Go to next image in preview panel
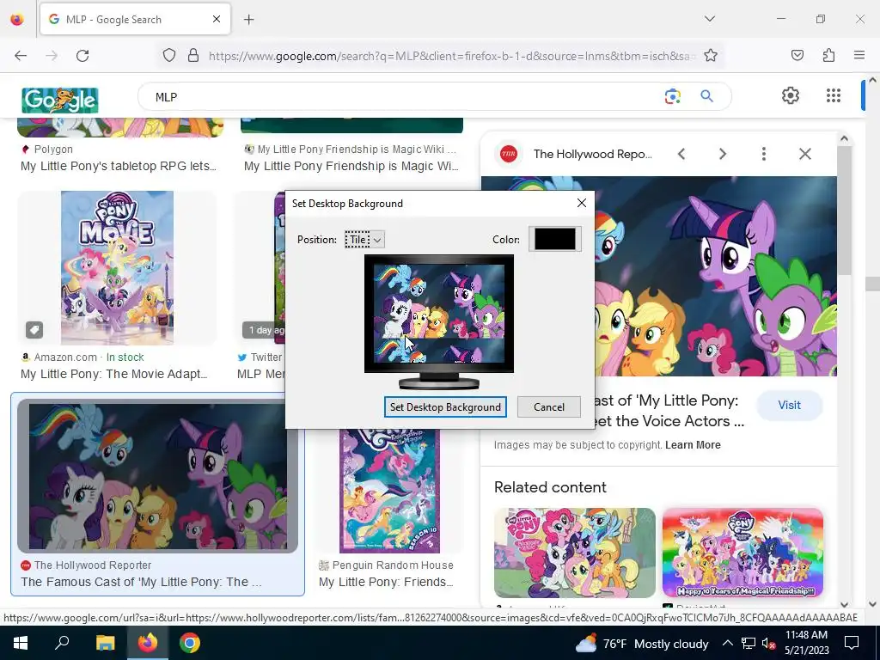 [x=722, y=154]
